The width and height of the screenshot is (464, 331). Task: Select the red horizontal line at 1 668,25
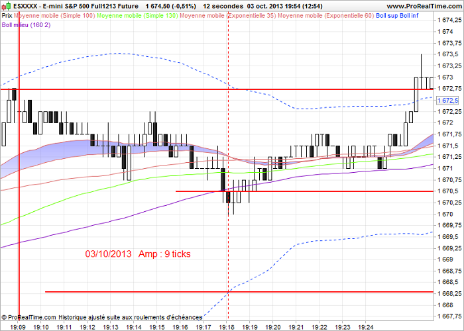[239, 292]
